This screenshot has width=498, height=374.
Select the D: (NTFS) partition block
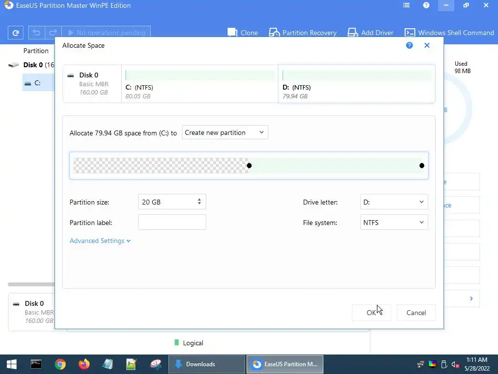coord(356,84)
